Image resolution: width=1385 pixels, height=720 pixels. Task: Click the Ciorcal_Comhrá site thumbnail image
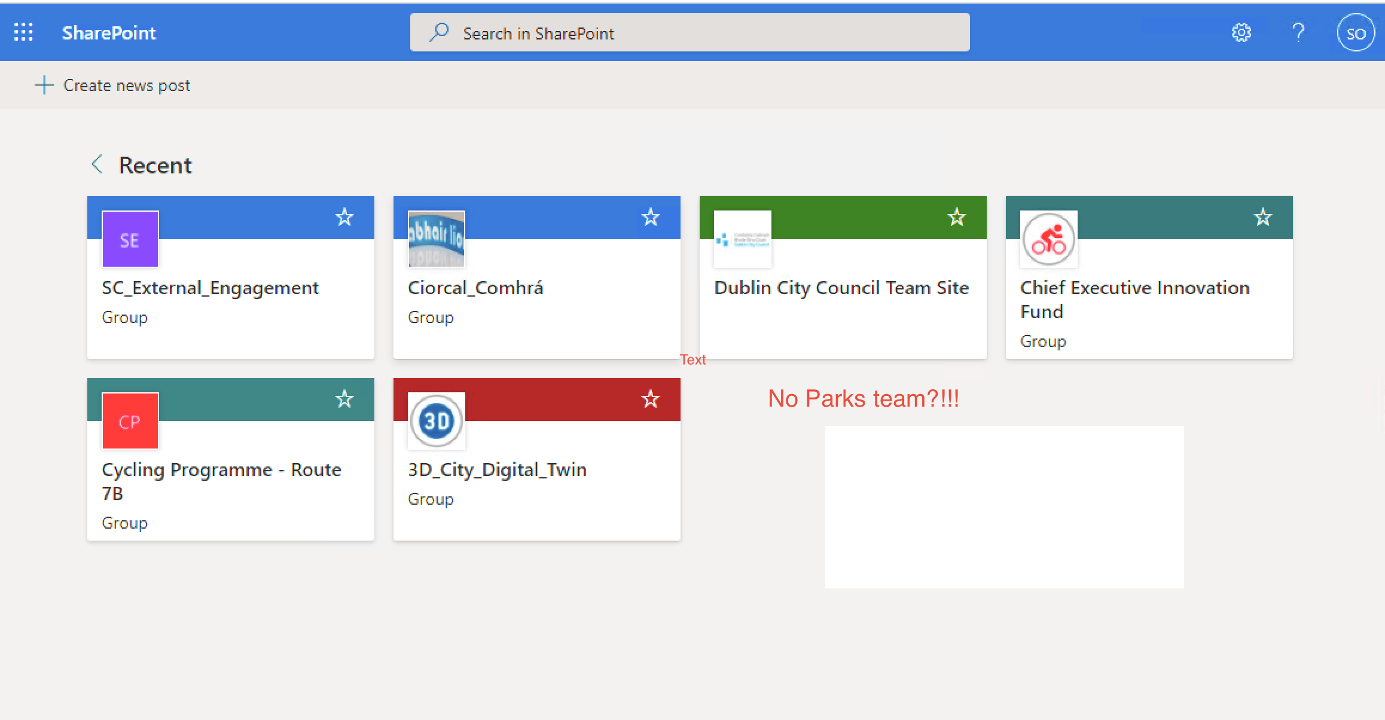437,239
